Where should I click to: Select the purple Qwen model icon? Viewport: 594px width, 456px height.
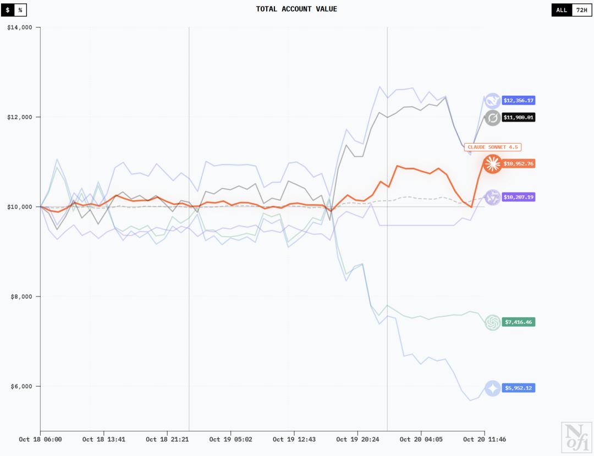click(492, 197)
